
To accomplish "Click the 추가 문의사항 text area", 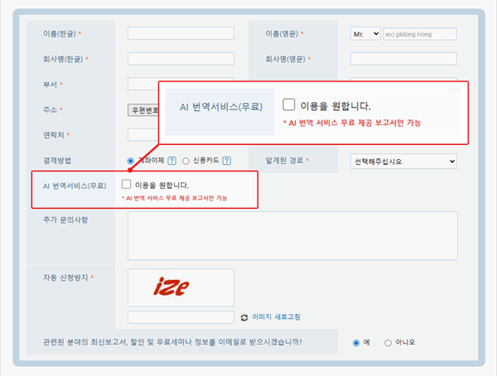I will click(292, 234).
